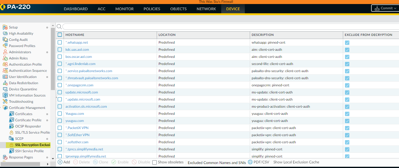
Task: Select checkbox for bos.oscar.aol.com row
Action: 60,57
